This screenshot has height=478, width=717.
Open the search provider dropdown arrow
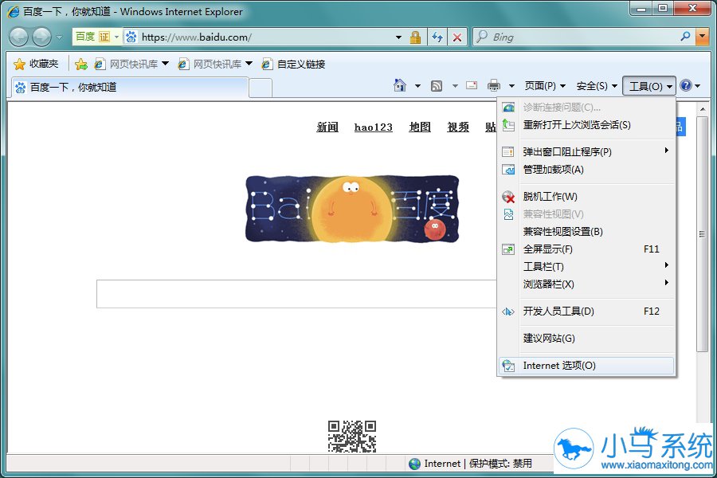click(x=703, y=37)
